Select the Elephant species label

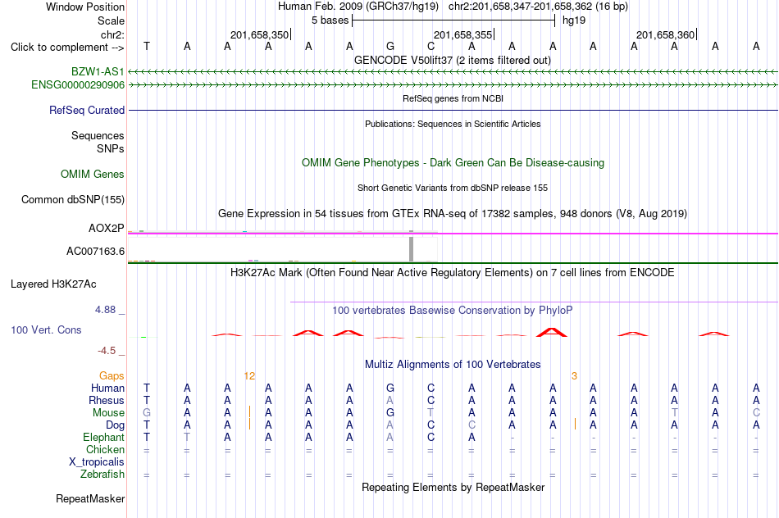coord(103,437)
